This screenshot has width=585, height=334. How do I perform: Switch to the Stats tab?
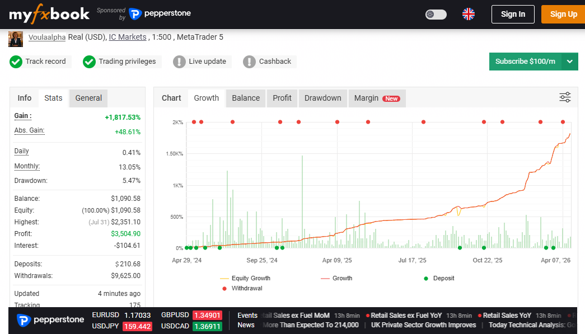pyautogui.click(x=53, y=98)
